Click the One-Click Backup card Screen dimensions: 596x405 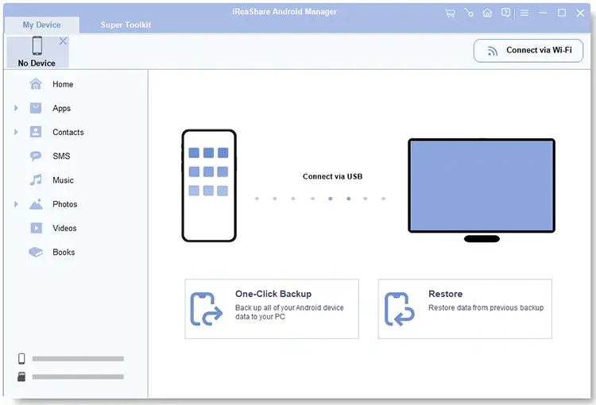pos(272,309)
